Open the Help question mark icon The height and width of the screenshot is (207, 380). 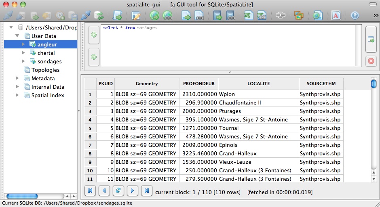pyautogui.click(x=355, y=16)
